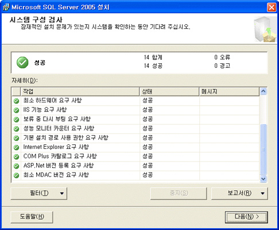The height and width of the screenshot is (230, 279).
Task: Sort by the 메시지 column header
Action: 229,91
